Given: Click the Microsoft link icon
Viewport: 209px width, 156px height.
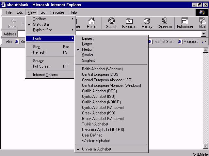Looking at the screenshot, I should click(180, 42).
